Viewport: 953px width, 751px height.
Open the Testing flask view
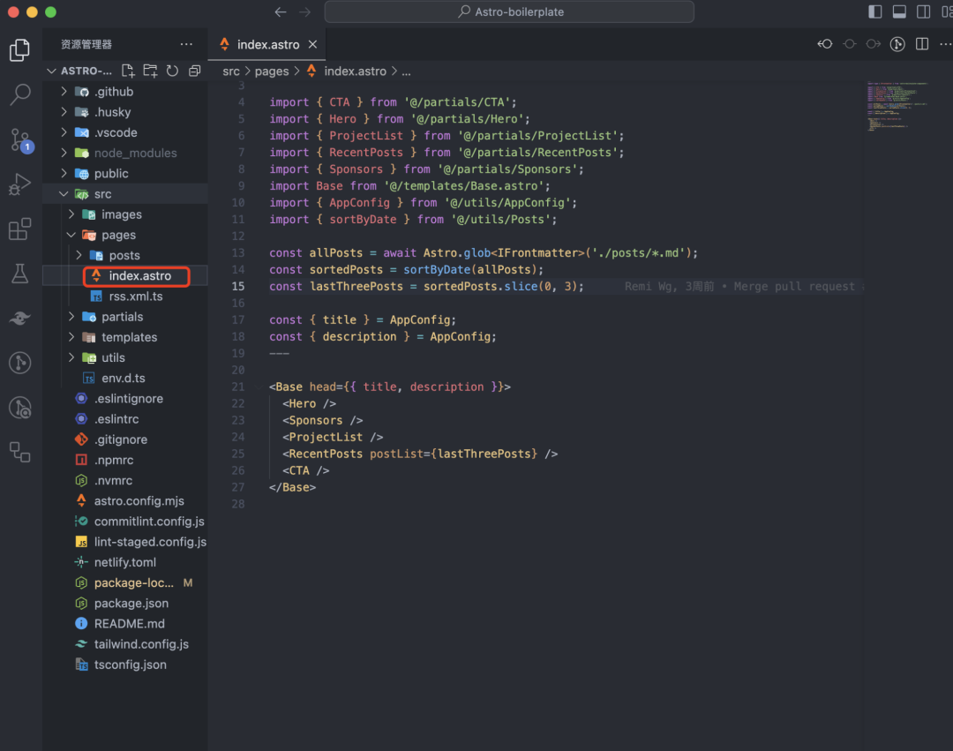(x=19, y=274)
